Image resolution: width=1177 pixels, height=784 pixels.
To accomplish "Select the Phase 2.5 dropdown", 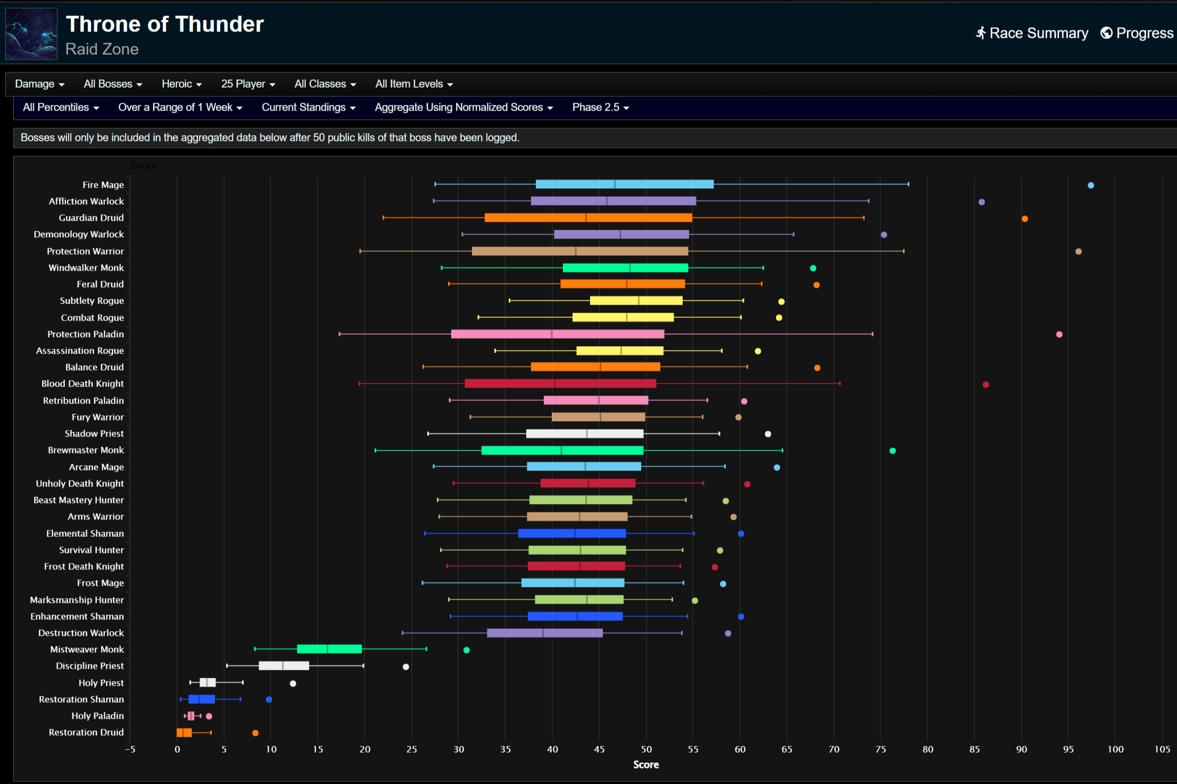I will click(x=600, y=107).
